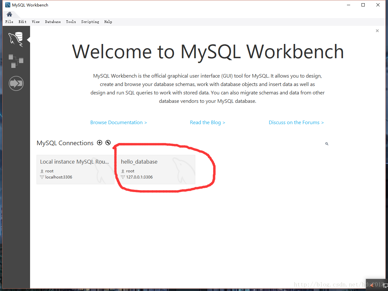Click the 127.0.0.1:3306 address text

(139, 177)
